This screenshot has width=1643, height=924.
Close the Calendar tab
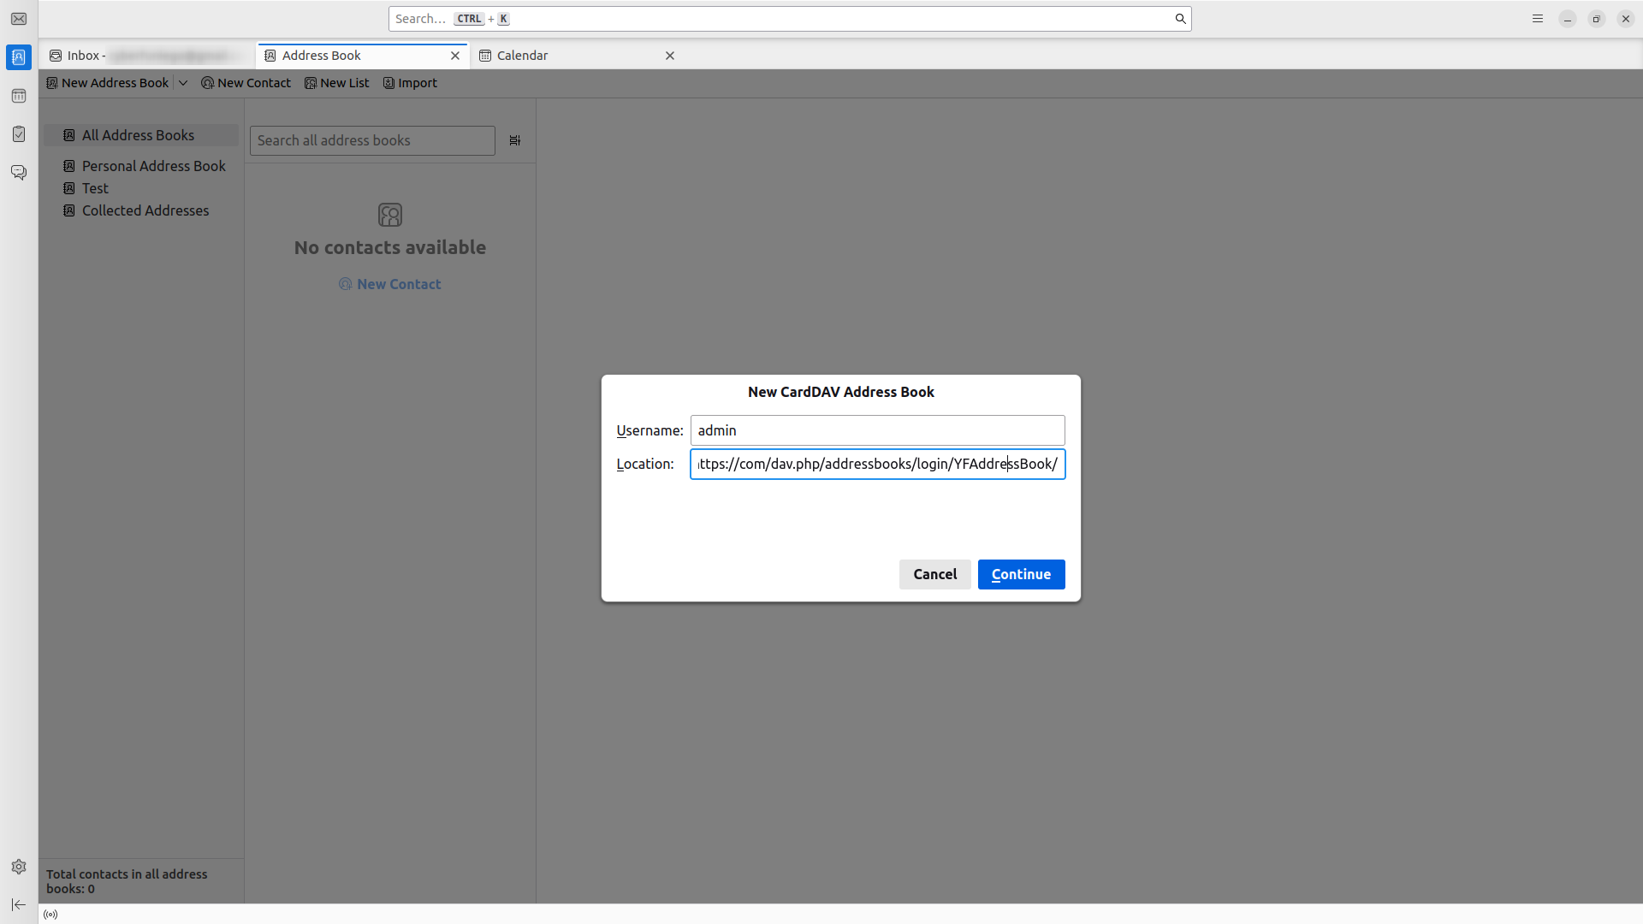pos(670,56)
